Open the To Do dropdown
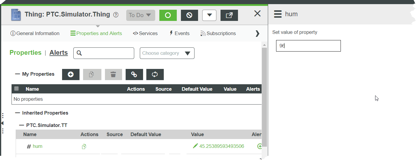 tap(141, 15)
